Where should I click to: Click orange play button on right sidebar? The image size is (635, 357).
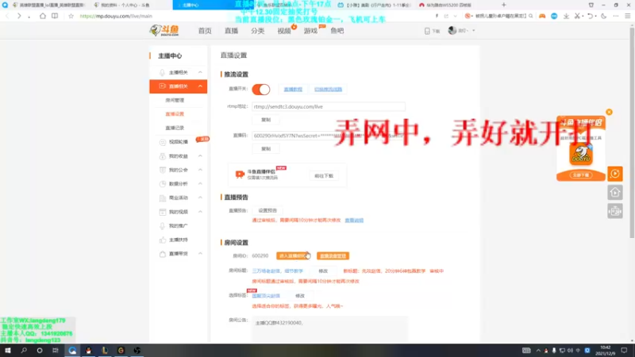click(614, 174)
